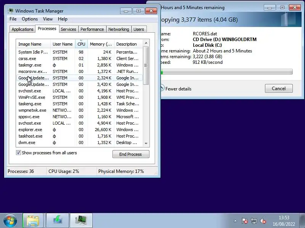Sort by the Description column header
This screenshot has width=305, height=228.
128,44
